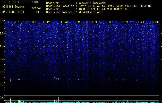Click the red meteor echo near 1127
162x103 pixels.
pyautogui.click(x=109, y=80)
